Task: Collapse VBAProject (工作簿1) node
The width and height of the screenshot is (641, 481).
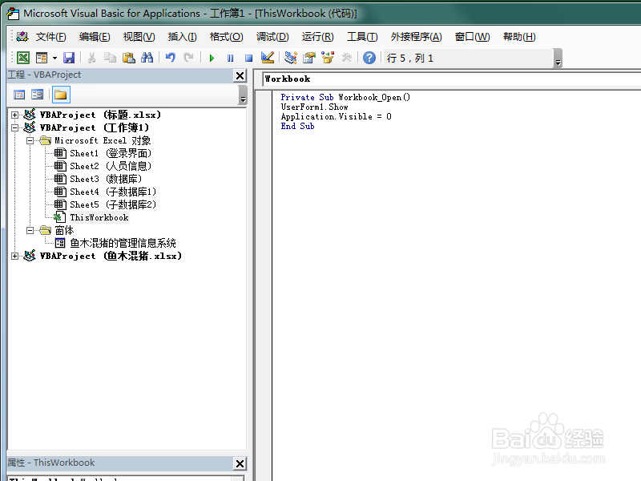Action: pos(14,127)
